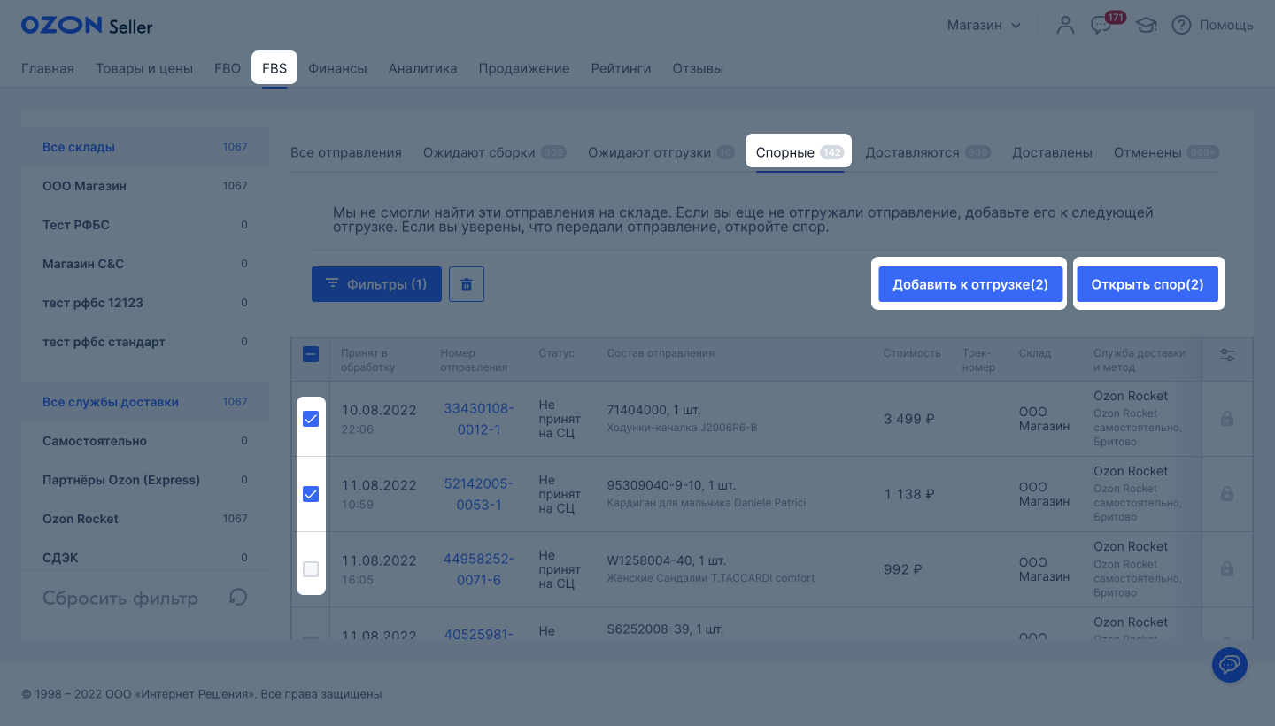This screenshot has width=1275, height=726.
Task: Select тест рфбс стандарт warehouse
Action: tap(145, 342)
